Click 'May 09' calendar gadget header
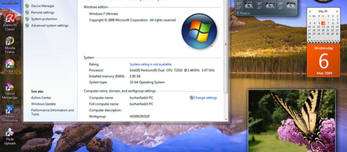Image resolution: width=347 pixels, height=152 pixels. (323, 11)
